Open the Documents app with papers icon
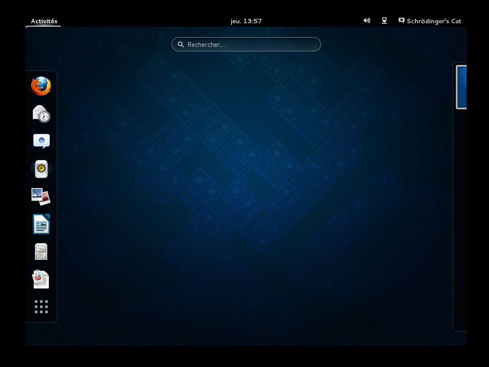The width and height of the screenshot is (489, 367). click(41, 279)
